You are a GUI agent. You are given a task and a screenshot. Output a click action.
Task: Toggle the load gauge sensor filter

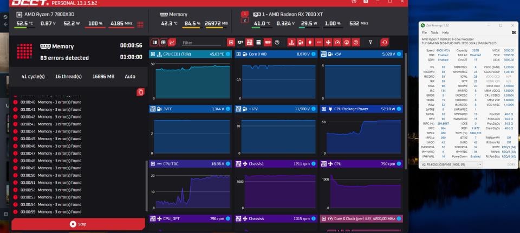[347, 42]
